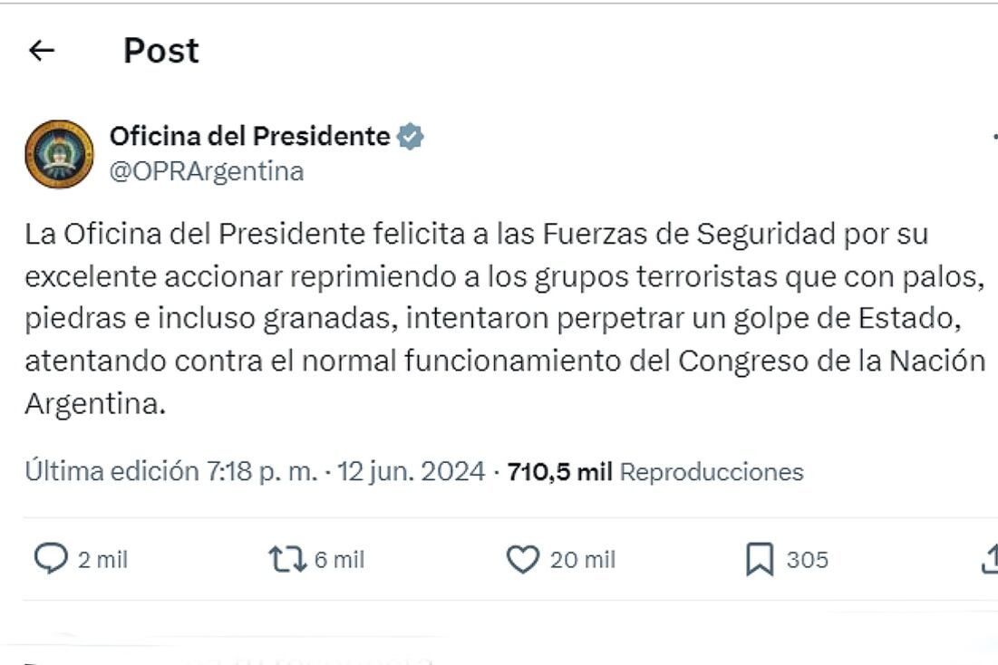Click the blue verified checkmark badge
Viewport: 998px width, 665px height.
coord(411,138)
